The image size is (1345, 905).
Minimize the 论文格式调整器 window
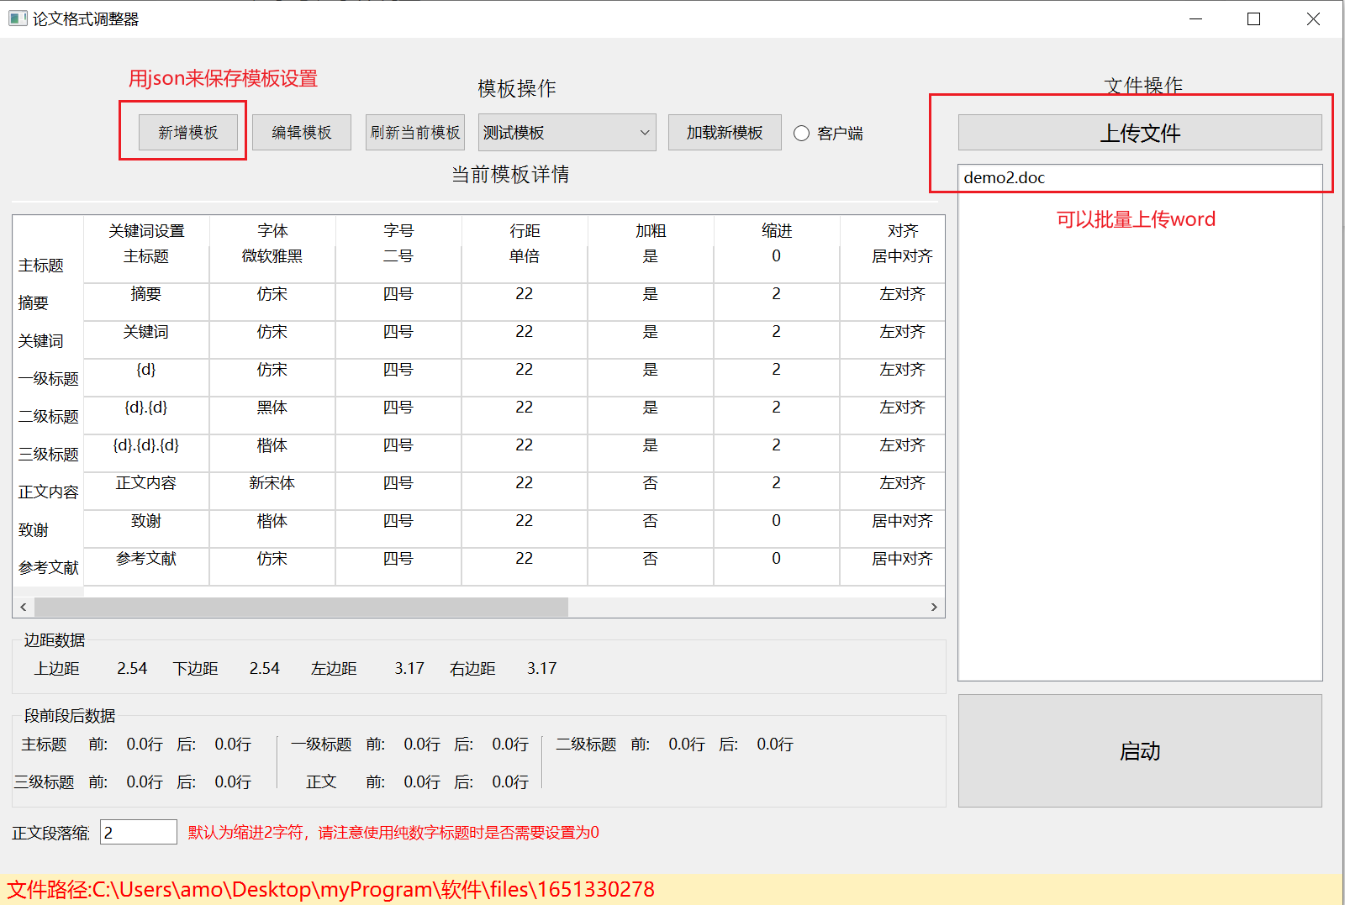[1196, 18]
